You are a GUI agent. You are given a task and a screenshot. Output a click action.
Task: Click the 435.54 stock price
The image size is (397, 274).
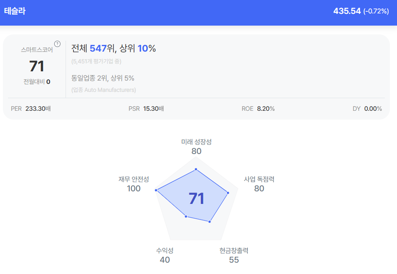[347, 11]
